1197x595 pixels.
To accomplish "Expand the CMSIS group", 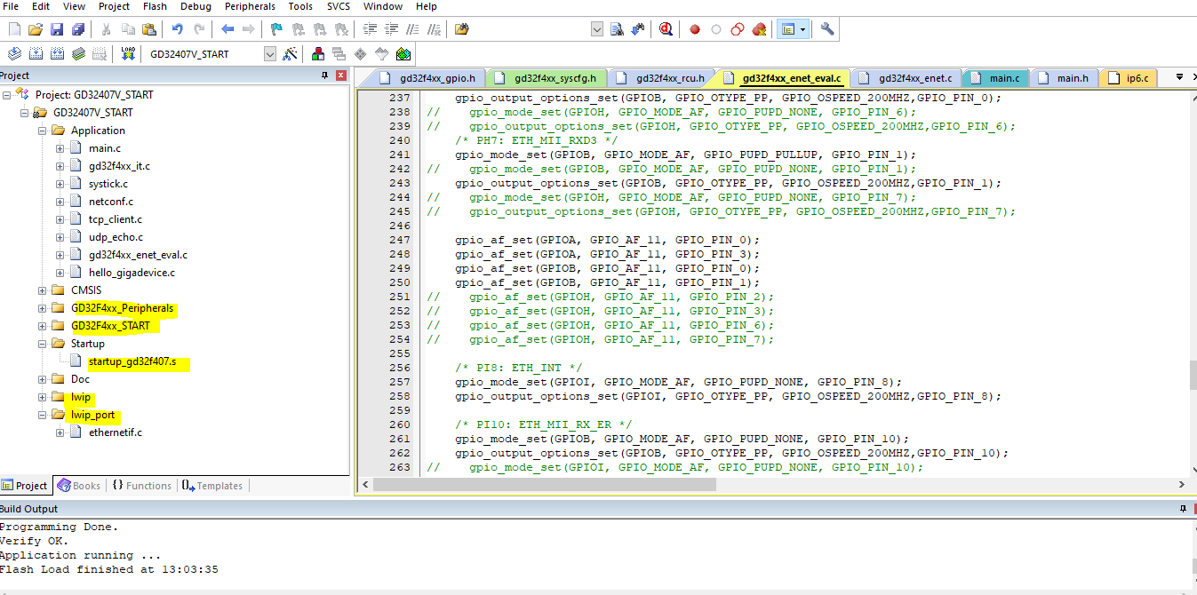I will coord(43,290).
